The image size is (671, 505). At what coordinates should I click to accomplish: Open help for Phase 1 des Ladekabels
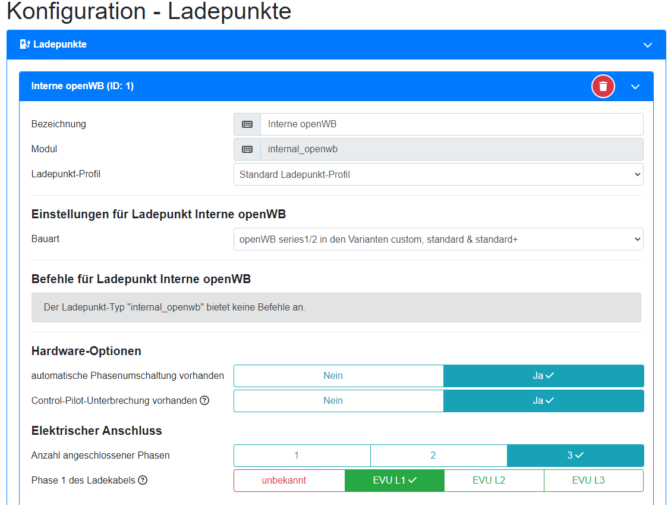(143, 480)
